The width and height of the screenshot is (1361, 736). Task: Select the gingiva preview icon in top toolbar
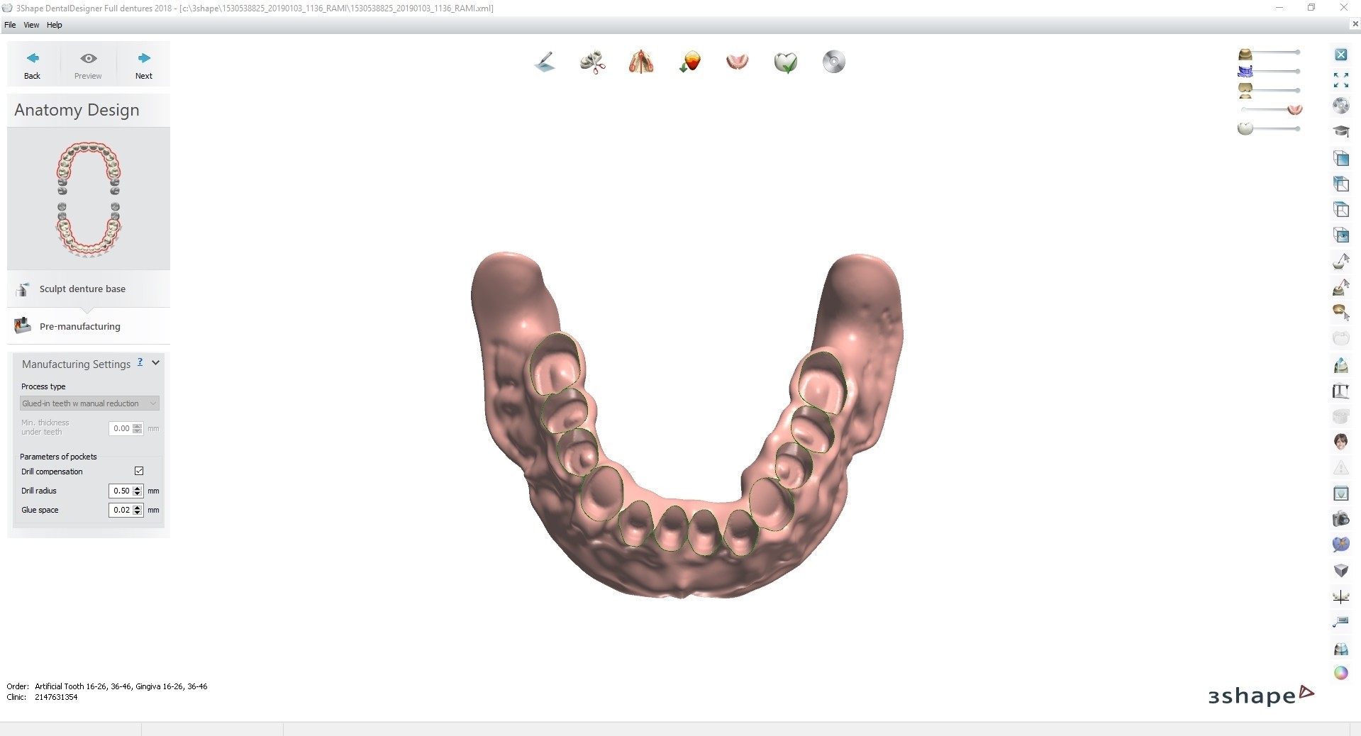click(738, 62)
